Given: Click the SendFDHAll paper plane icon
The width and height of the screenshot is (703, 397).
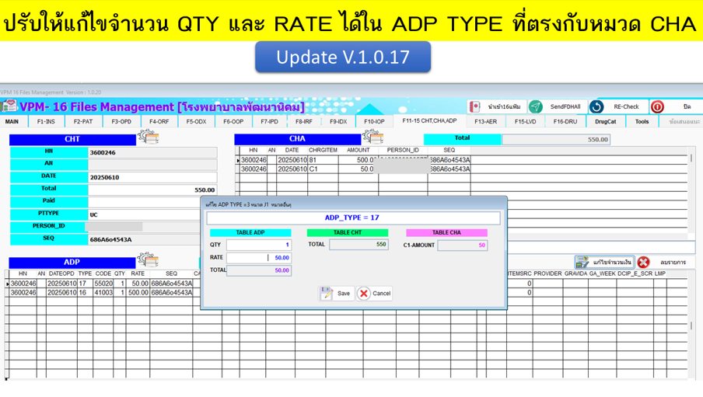Looking at the screenshot, I should [x=535, y=106].
